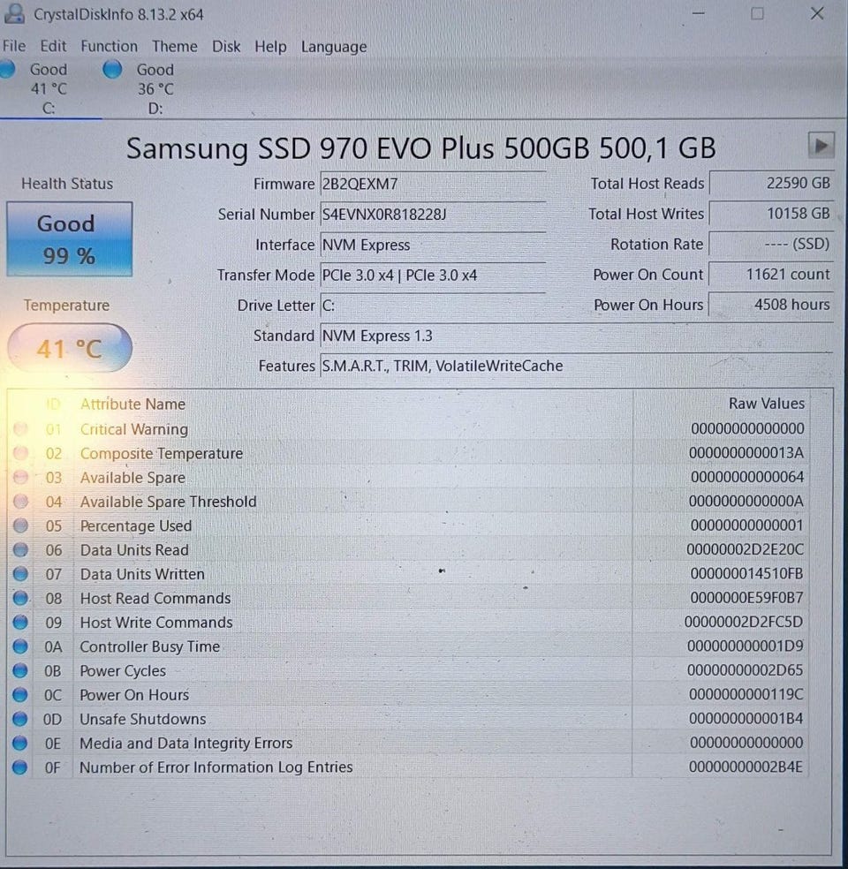Click the status orb for Available Spare row
Viewport: 848px width, 869px height.
pyautogui.click(x=20, y=477)
